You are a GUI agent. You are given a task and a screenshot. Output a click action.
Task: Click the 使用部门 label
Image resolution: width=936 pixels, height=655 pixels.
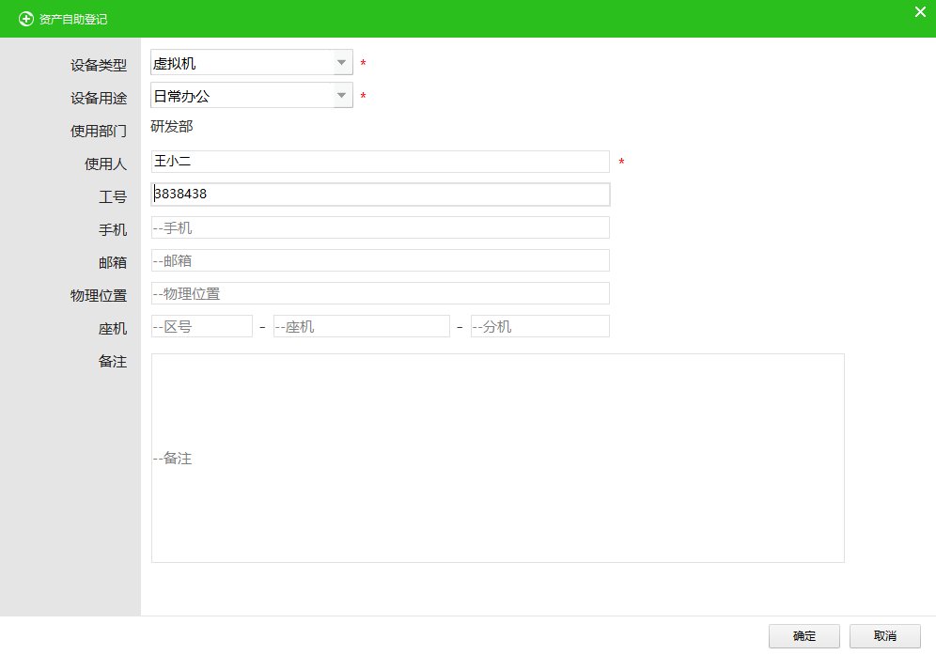coord(99,131)
